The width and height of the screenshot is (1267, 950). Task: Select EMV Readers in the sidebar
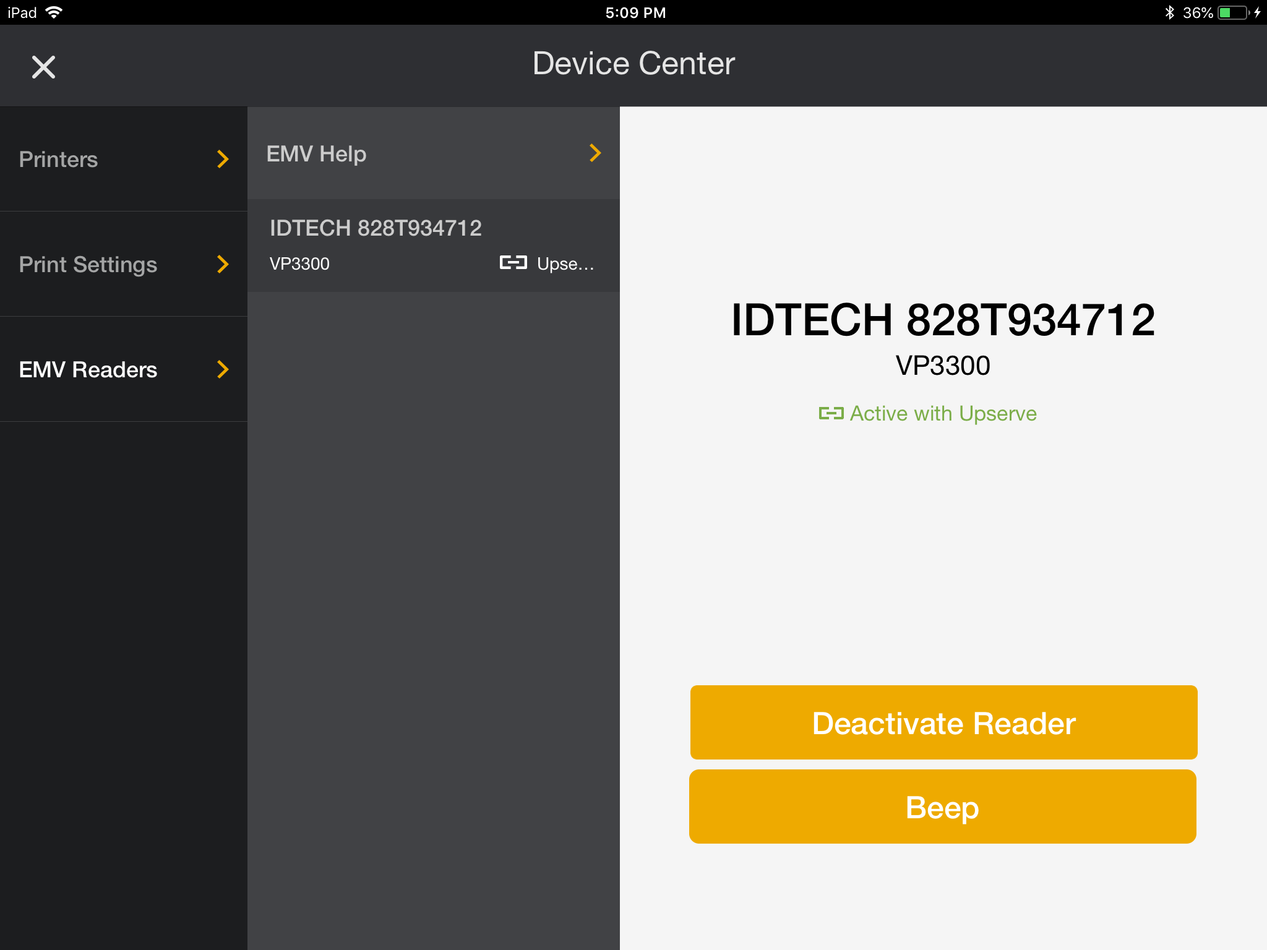point(88,370)
